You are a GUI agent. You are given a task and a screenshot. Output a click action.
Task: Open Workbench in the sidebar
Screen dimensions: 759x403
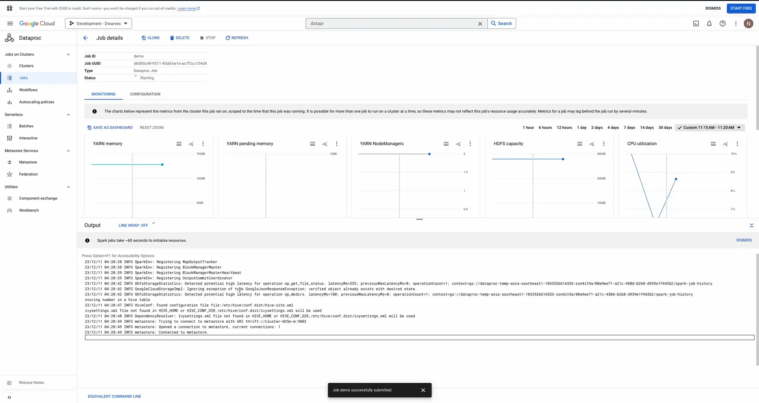pyautogui.click(x=38, y=210)
